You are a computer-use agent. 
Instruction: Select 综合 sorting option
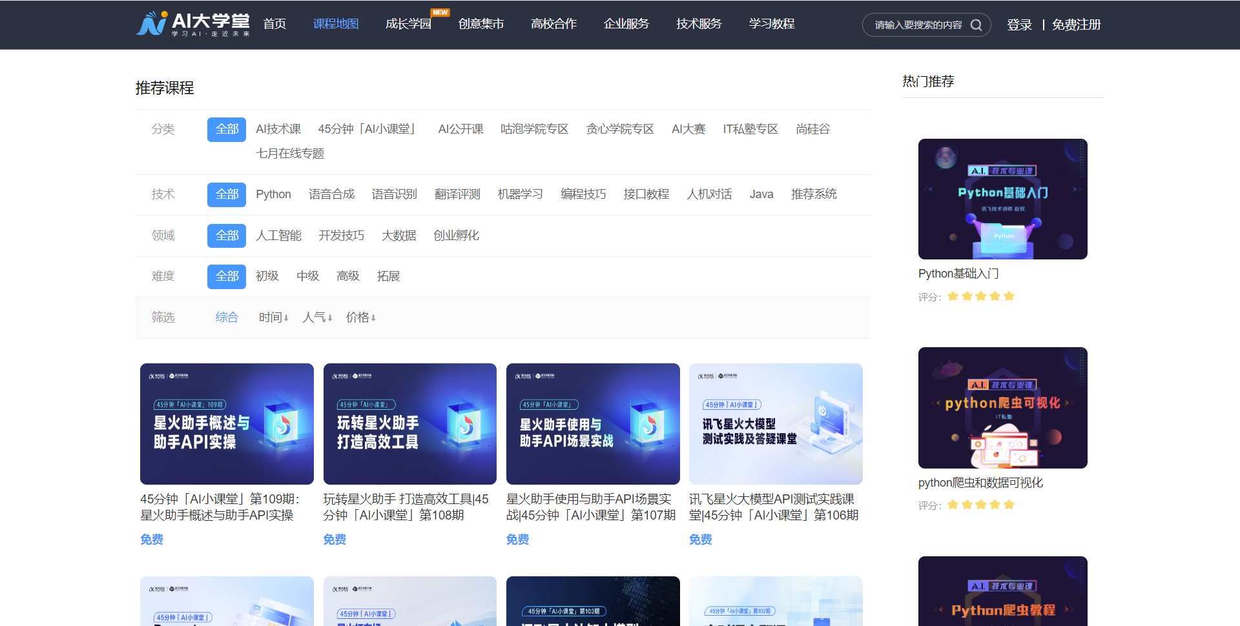(227, 318)
